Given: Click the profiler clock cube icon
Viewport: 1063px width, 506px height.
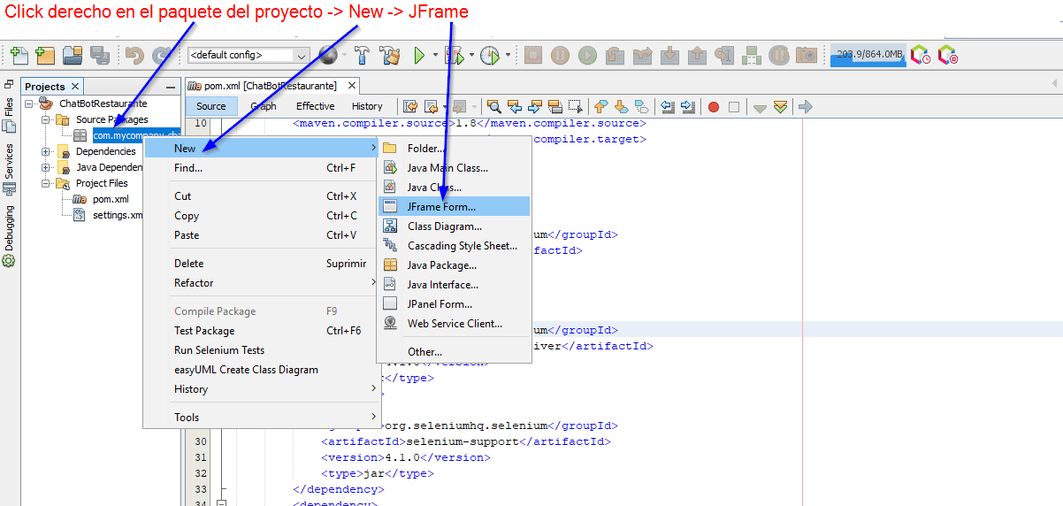Looking at the screenshot, I should (921, 55).
